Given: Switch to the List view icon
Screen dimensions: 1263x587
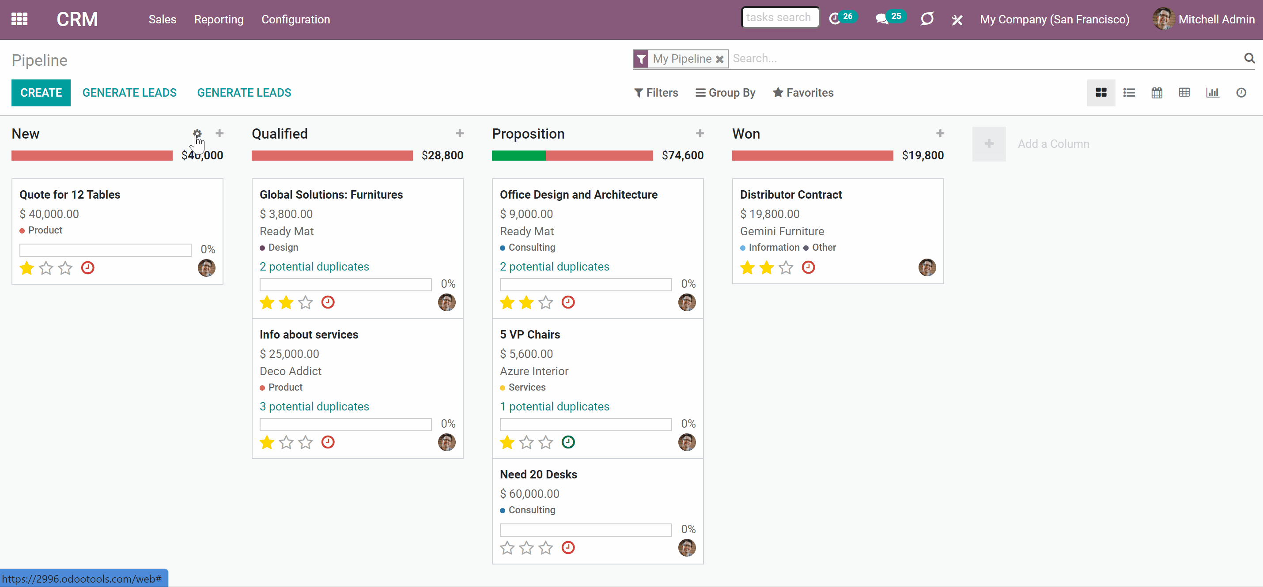Looking at the screenshot, I should tap(1129, 93).
